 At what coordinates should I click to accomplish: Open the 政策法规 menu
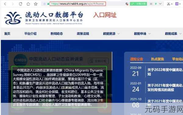[83, 34]
